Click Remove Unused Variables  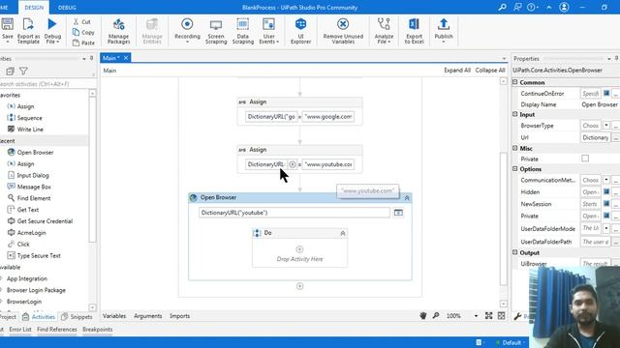pyautogui.click(x=343, y=31)
